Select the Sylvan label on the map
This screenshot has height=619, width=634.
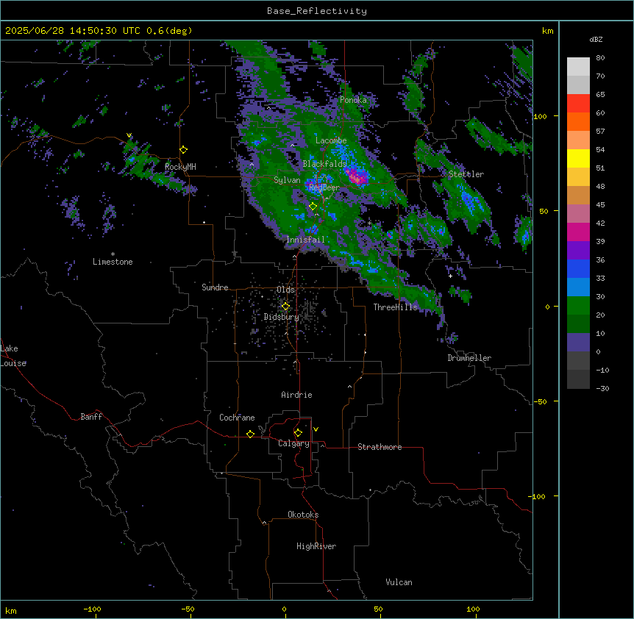click(x=287, y=180)
